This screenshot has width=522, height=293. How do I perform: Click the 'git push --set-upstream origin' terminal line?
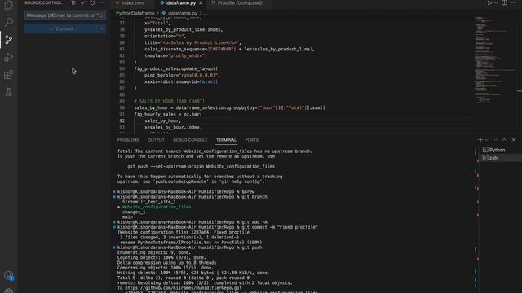(201, 166)
